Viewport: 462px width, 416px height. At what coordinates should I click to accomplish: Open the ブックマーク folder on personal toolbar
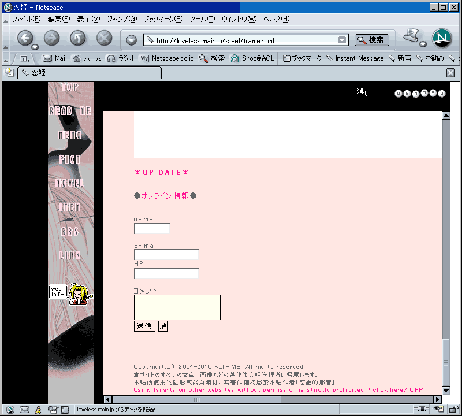pyautogui.click(x=302, y=58)
